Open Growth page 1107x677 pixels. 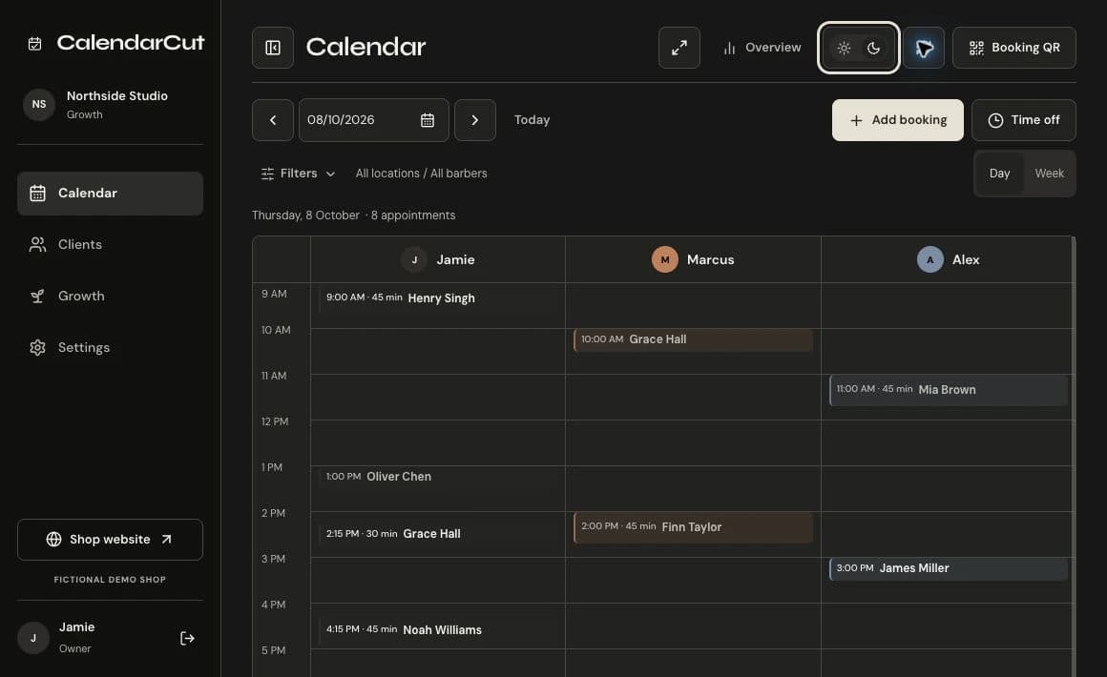(x=110, y=297)
